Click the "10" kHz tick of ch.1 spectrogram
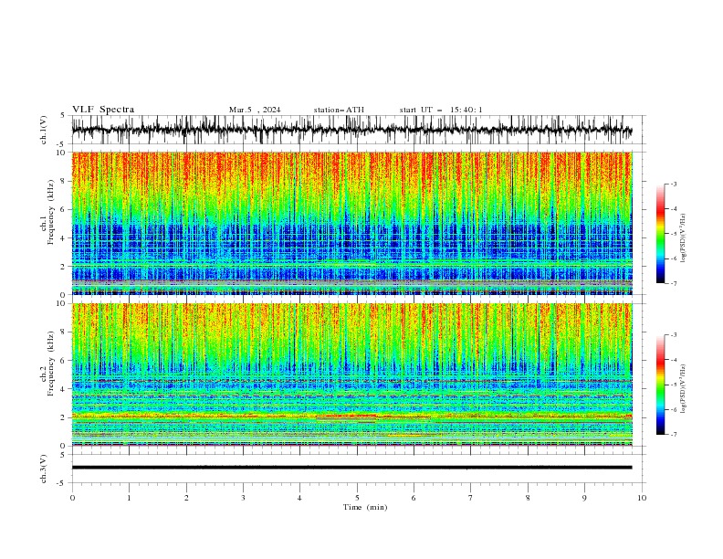 62,153
